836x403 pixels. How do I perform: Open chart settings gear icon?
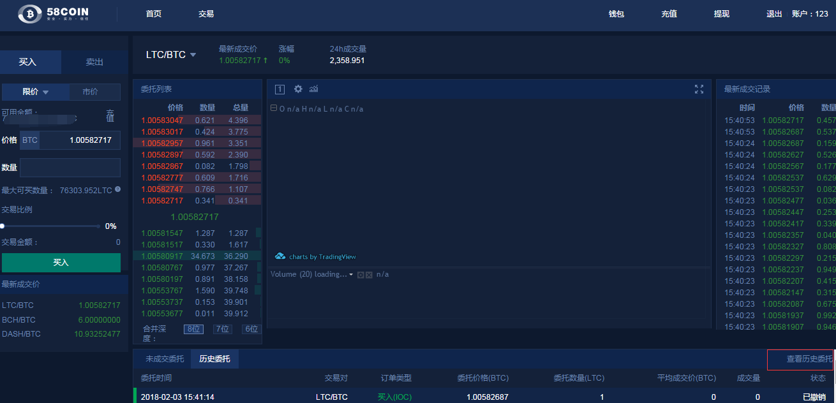(x=298, y=89)
